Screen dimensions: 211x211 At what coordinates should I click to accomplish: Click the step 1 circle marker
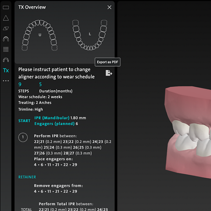tap(23, 137)
